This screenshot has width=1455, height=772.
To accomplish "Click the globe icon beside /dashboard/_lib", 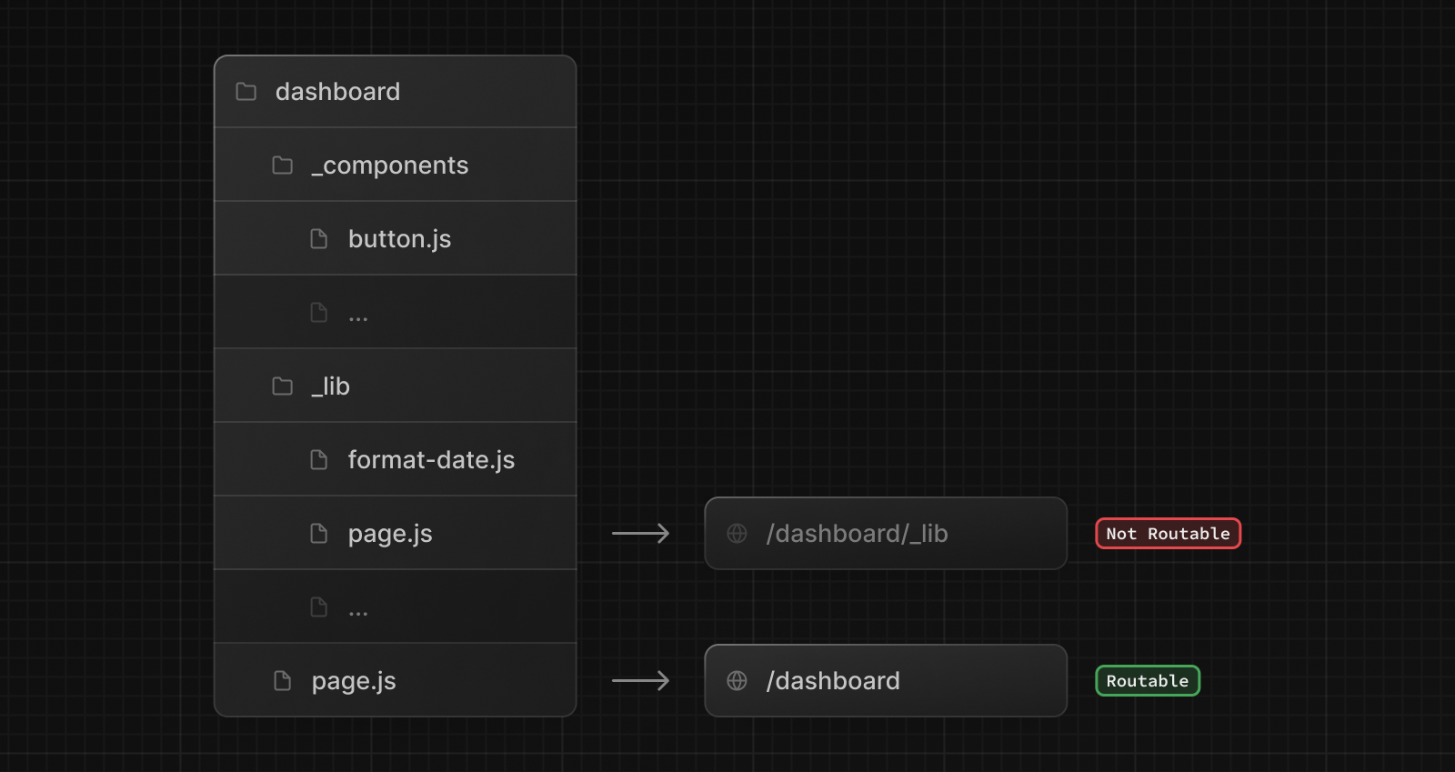I will tap(738, 534).
